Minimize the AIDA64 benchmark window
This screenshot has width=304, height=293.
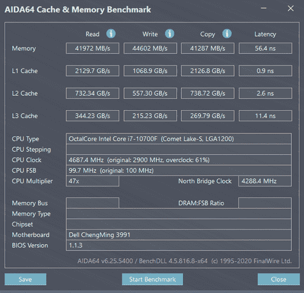(x=263, y=9)
